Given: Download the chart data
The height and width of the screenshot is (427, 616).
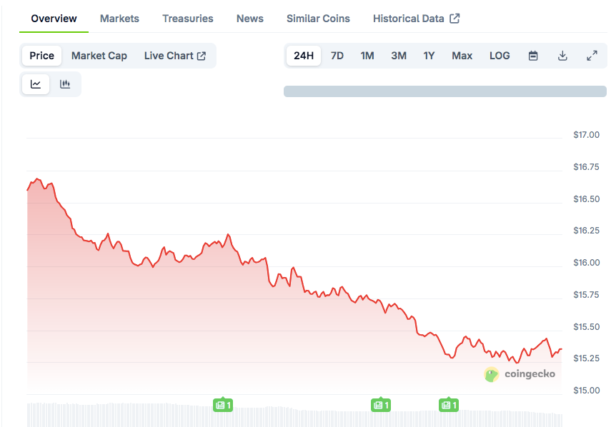Looking at the screenshot, I should point(562,56).
